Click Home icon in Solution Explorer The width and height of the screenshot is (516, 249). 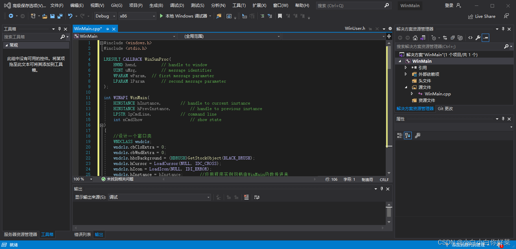point(415,38)
